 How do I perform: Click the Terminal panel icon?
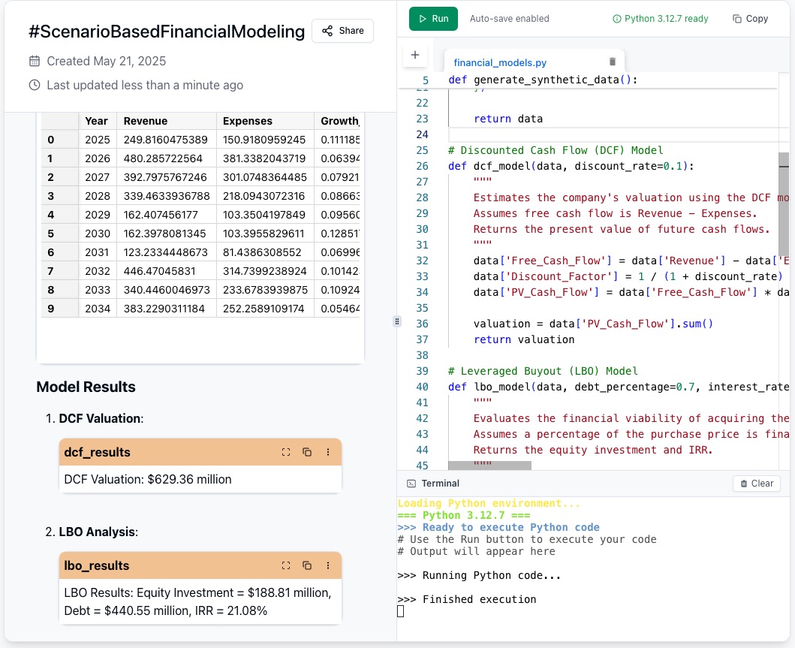[411, 484]
